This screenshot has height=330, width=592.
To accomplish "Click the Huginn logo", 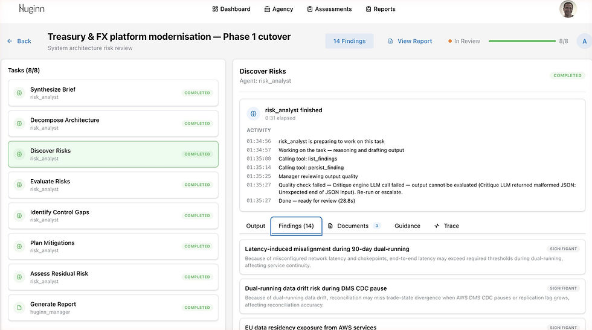I will pos(31,8).
